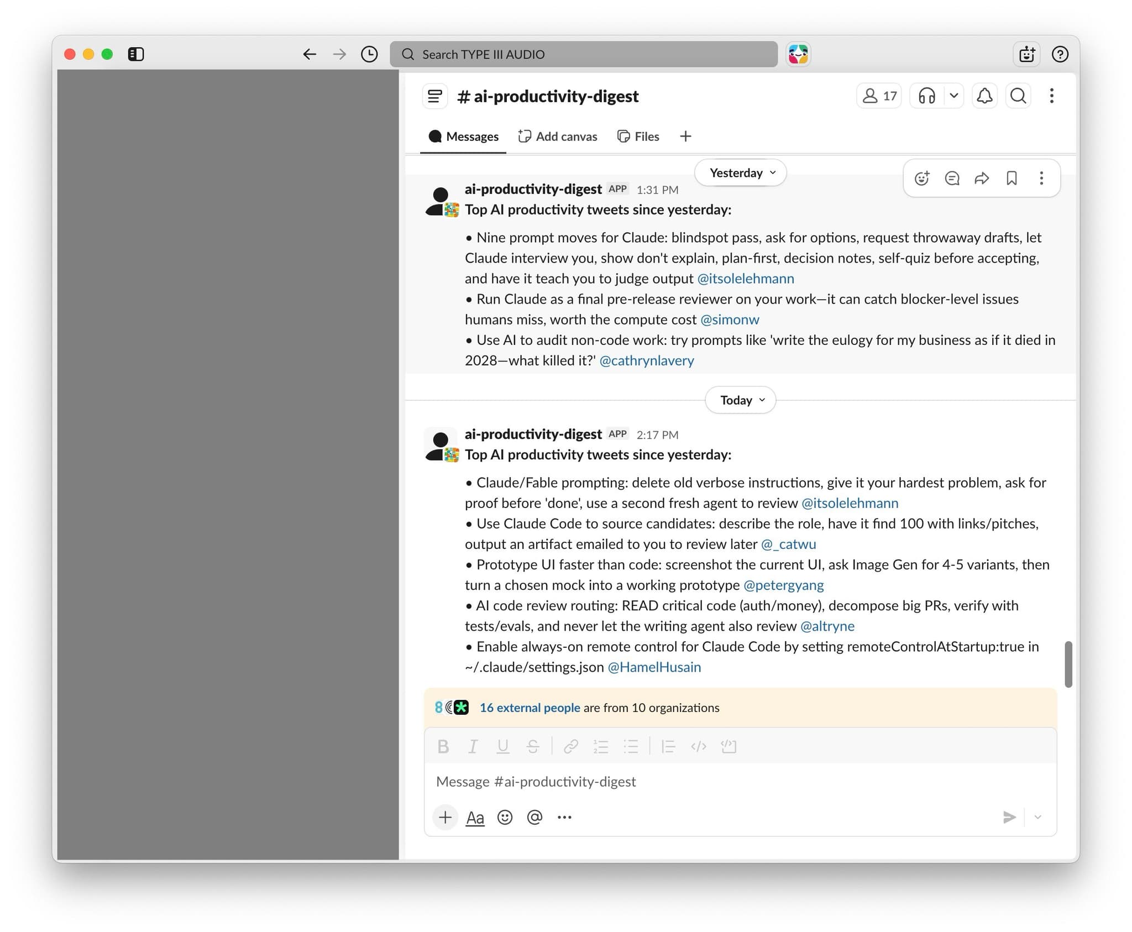Screen dimensions: 1132x932
Task: Open ai-productivity-digest sender name at 2:17 PM
Action: tap(533, 434)
